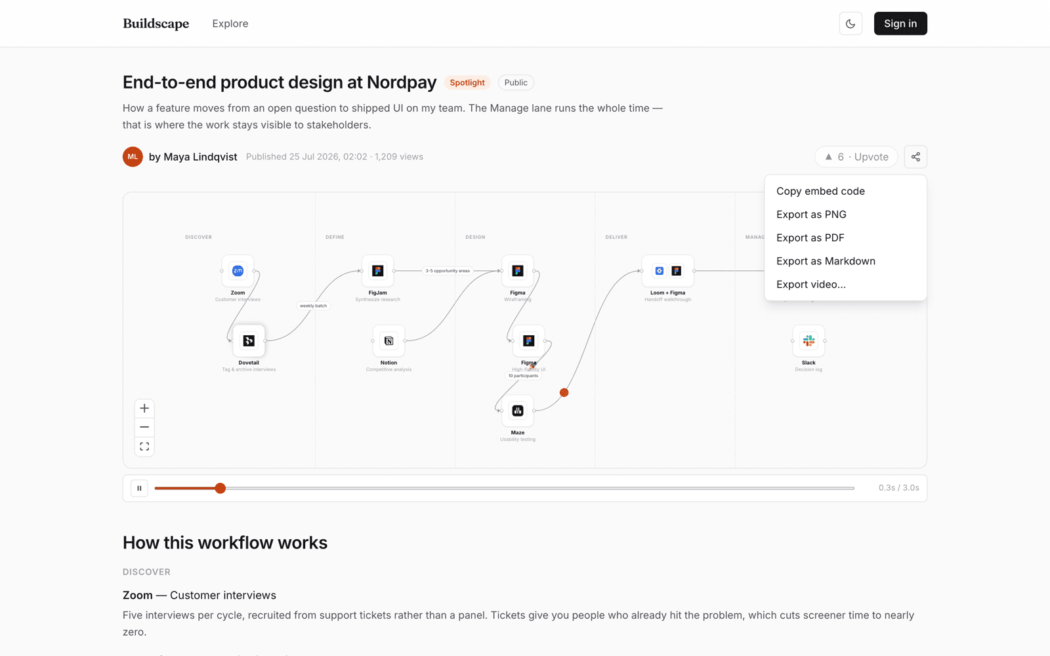Screen dimensions: 1050x656
Task: Go to Buildscape home logo
Action: [156, 24]
